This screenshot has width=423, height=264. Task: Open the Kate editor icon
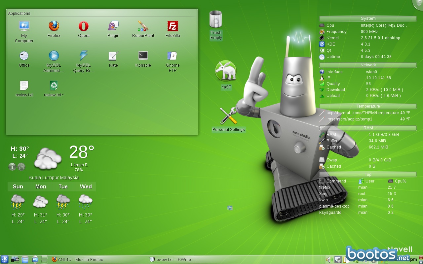(113, 56)
